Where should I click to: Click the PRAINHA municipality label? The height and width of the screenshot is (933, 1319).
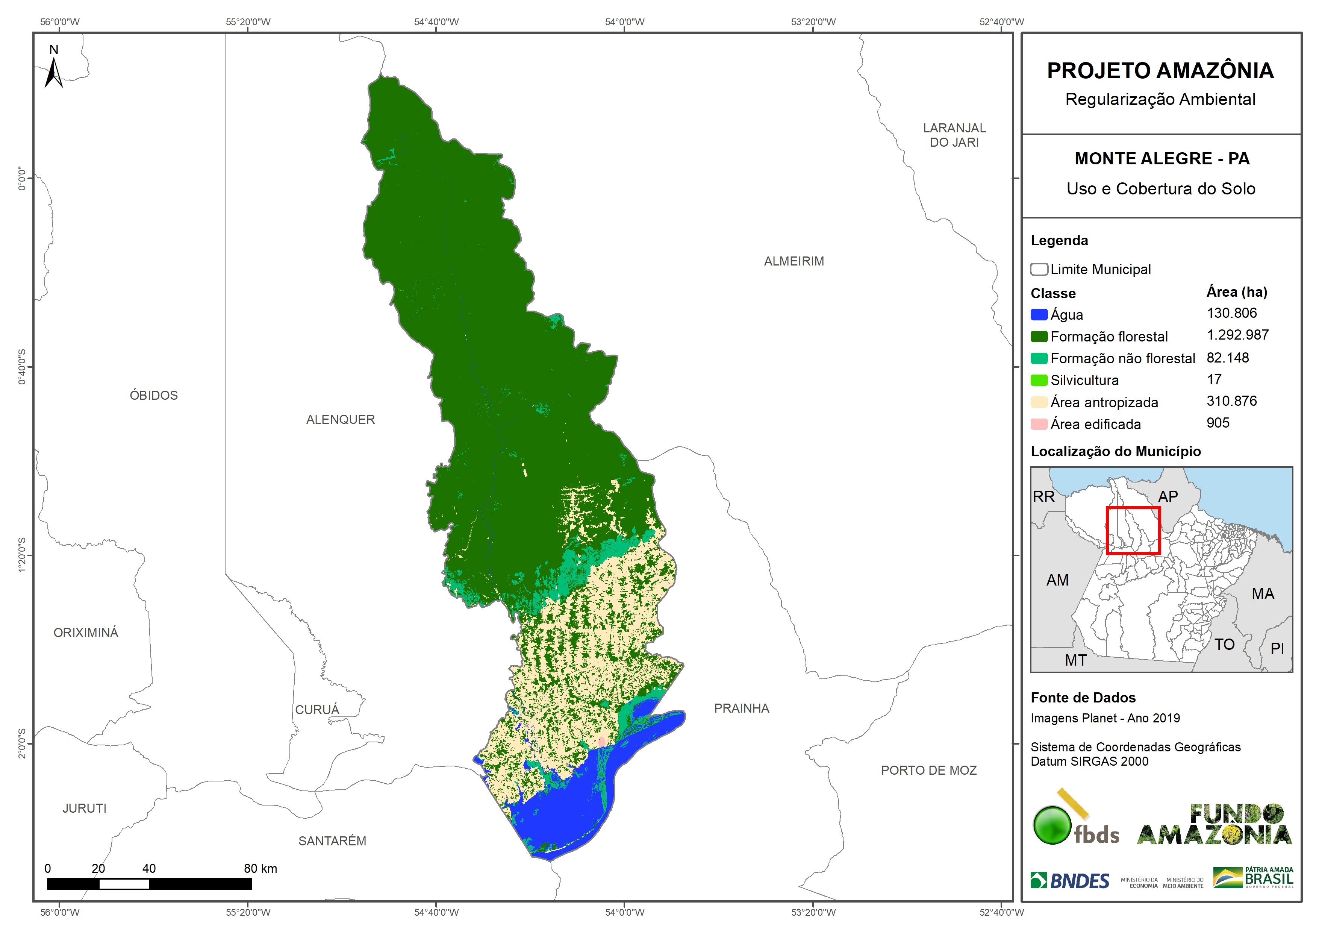pyautogui.click(x=741, y=708)
